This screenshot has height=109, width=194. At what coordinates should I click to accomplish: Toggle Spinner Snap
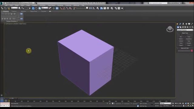[71, 8]
